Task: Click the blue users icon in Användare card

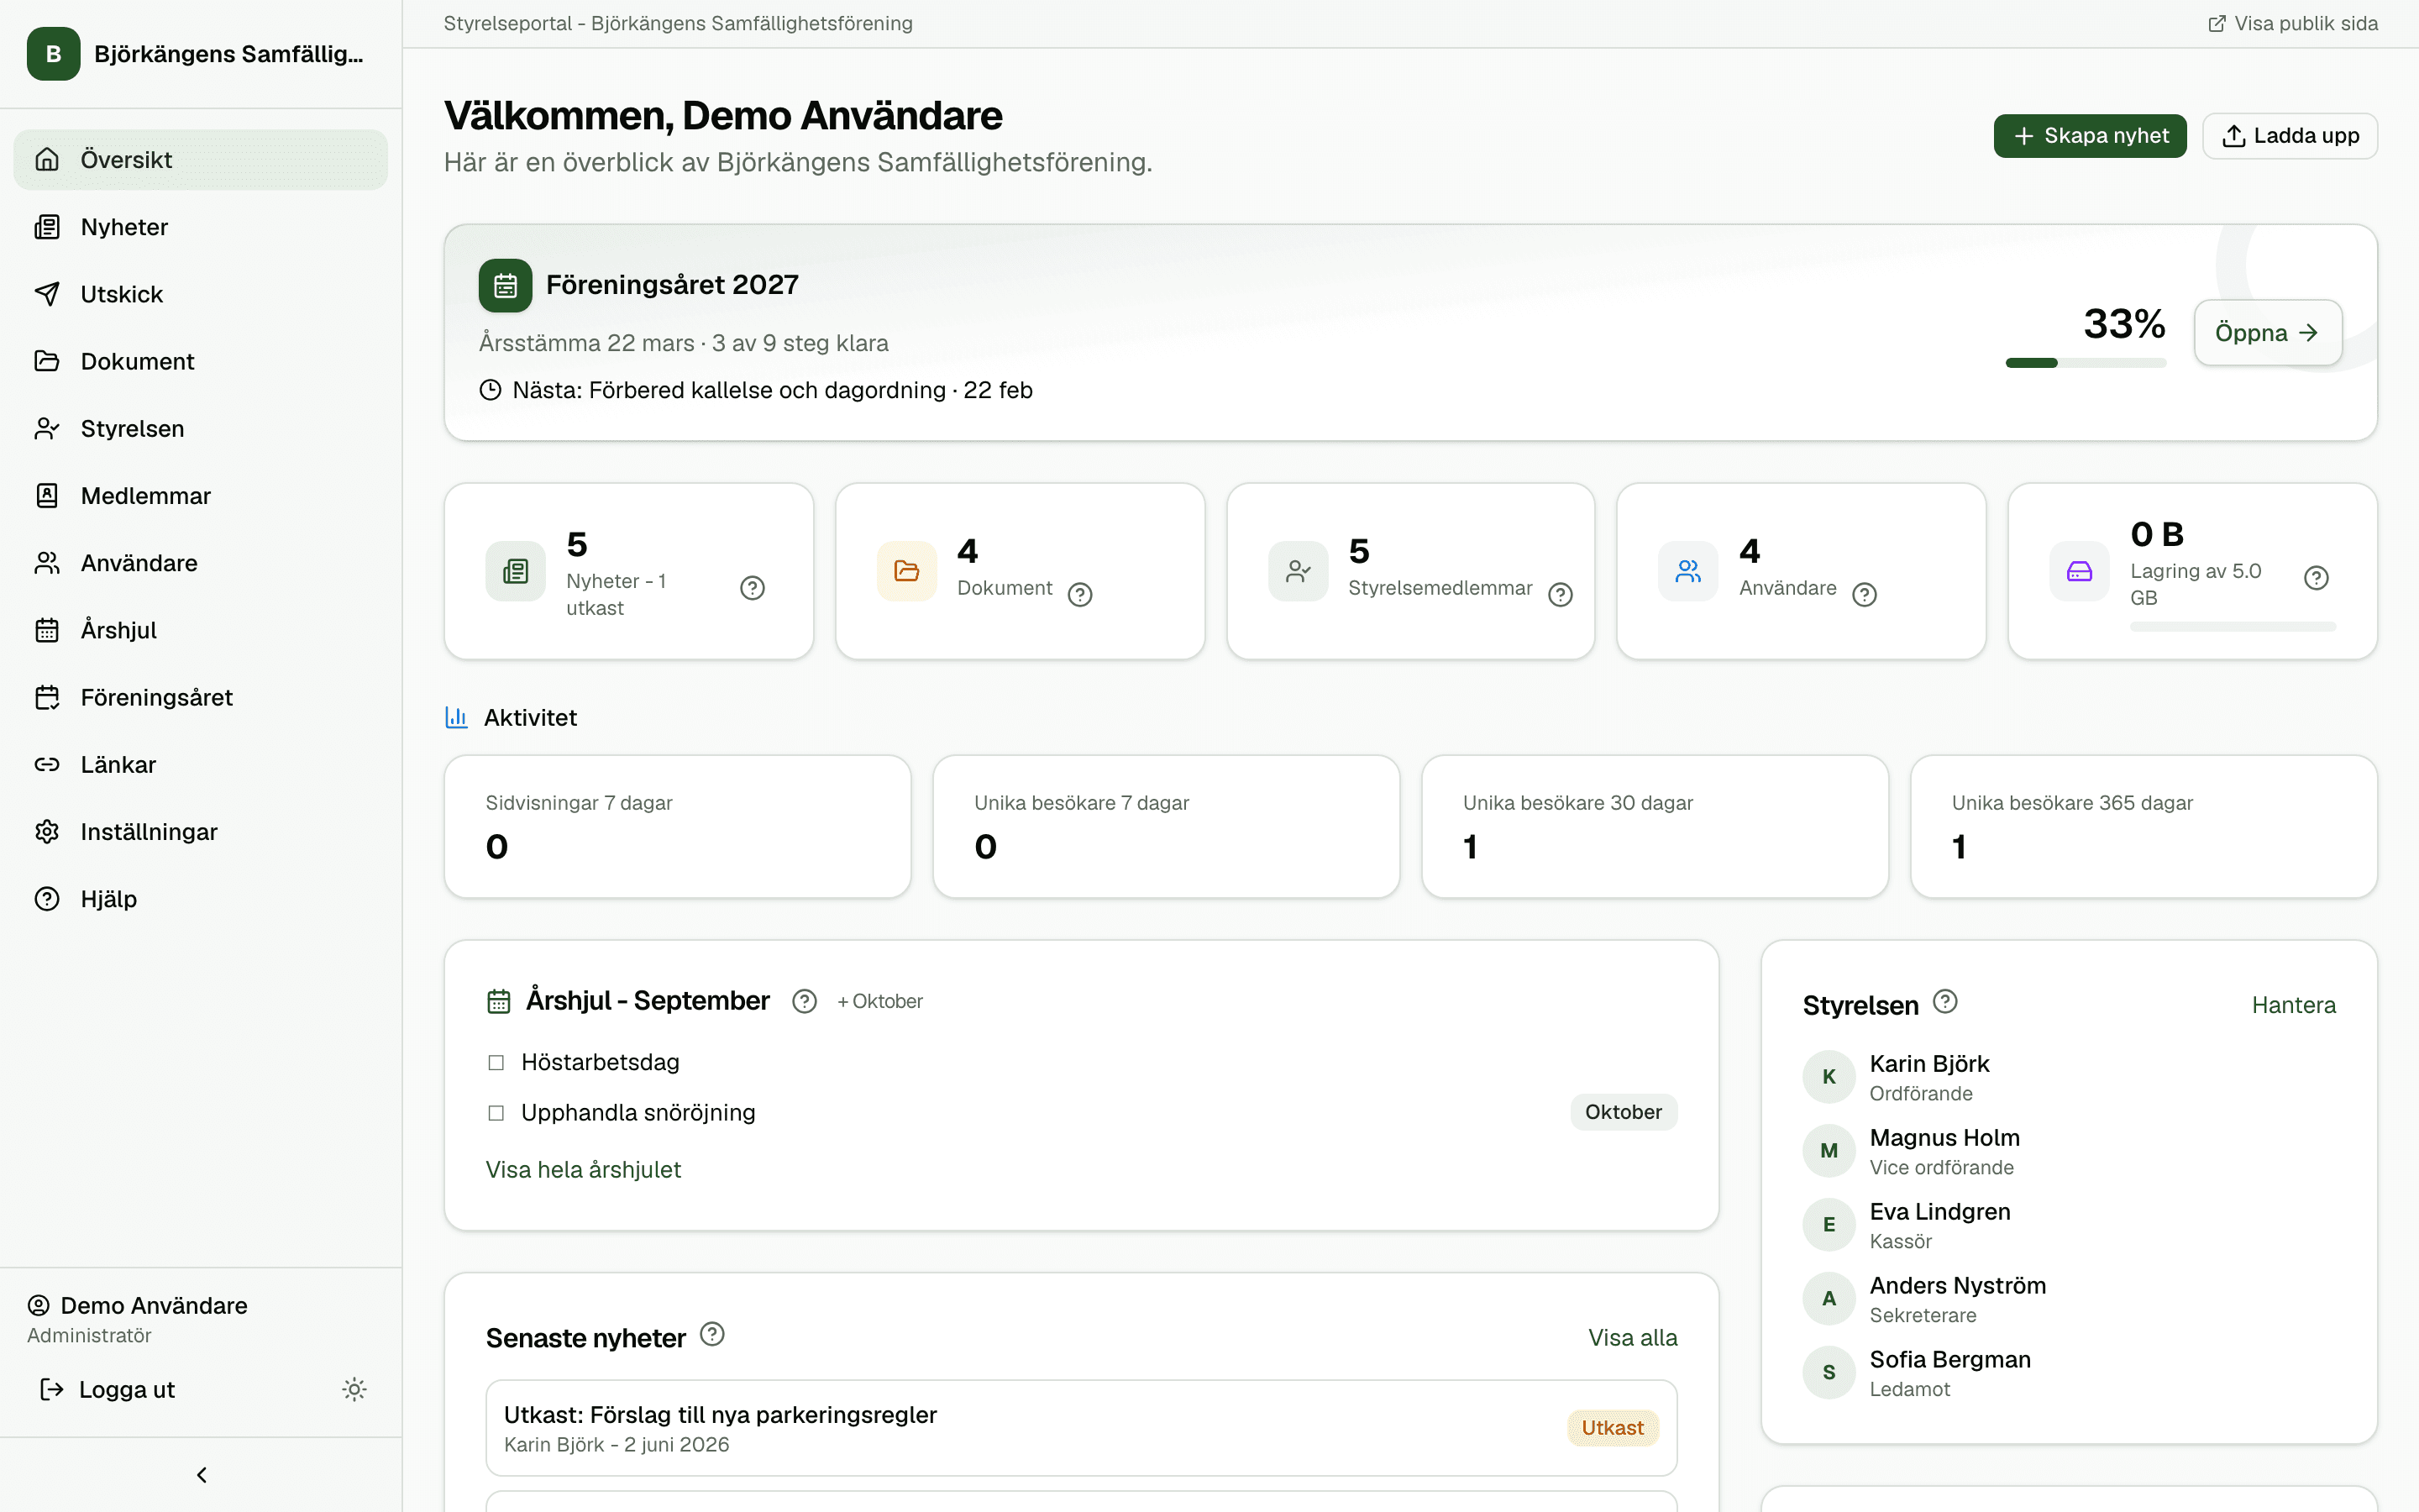Action: click(1688, 571)
